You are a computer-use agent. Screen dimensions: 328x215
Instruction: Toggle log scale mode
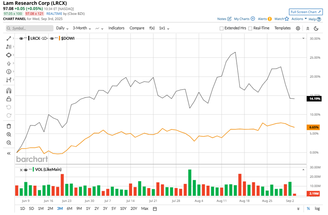tap(317, 208)
